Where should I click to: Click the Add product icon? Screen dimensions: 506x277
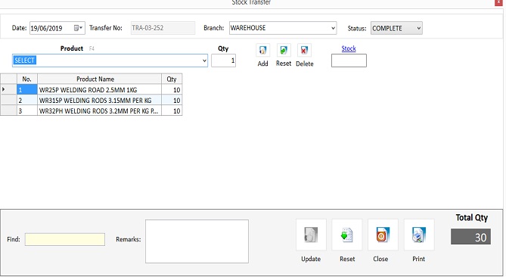point(262,51)
